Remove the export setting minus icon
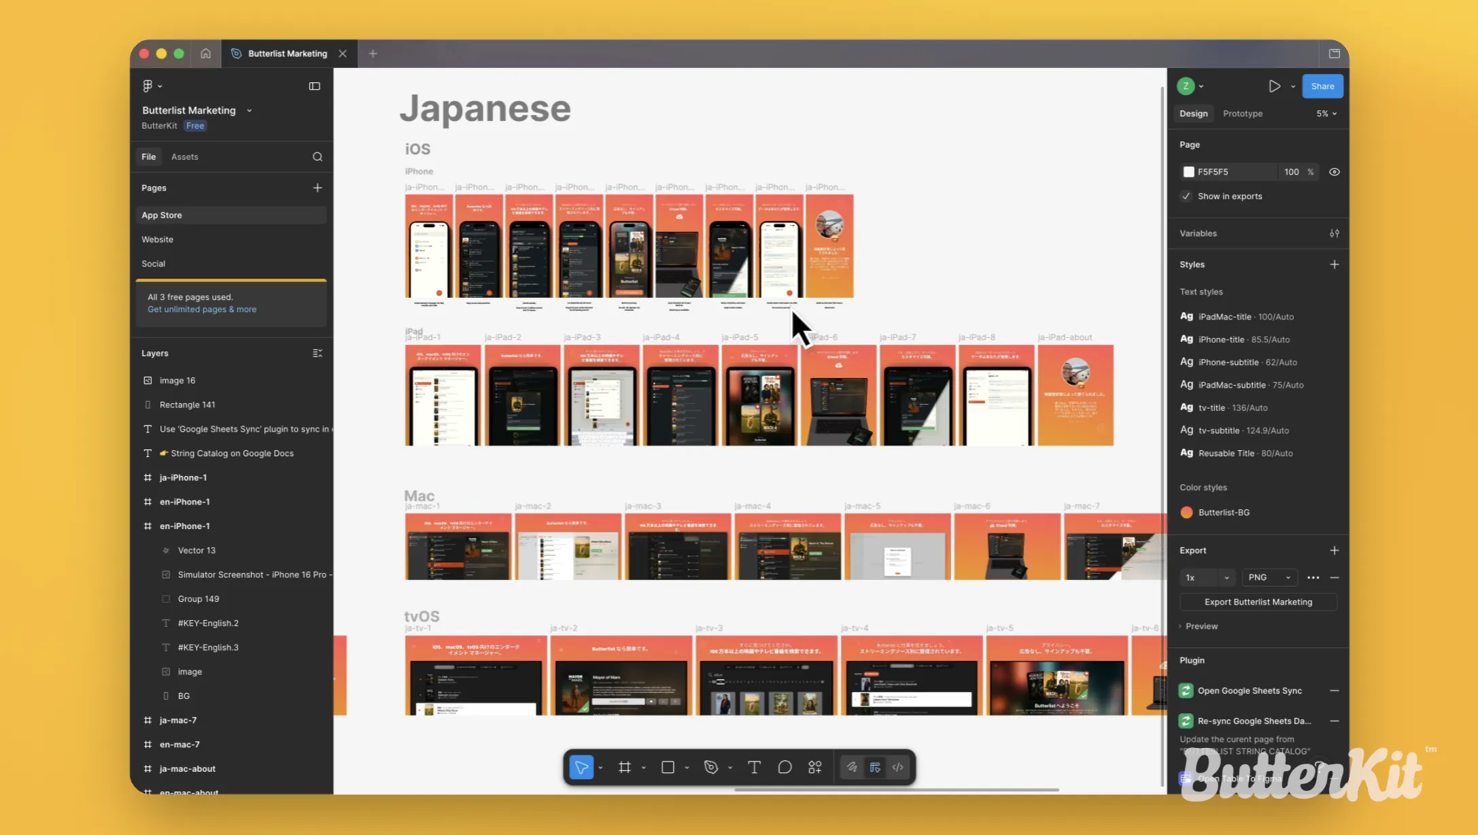1478x835 pixels. click(1335, 577)
